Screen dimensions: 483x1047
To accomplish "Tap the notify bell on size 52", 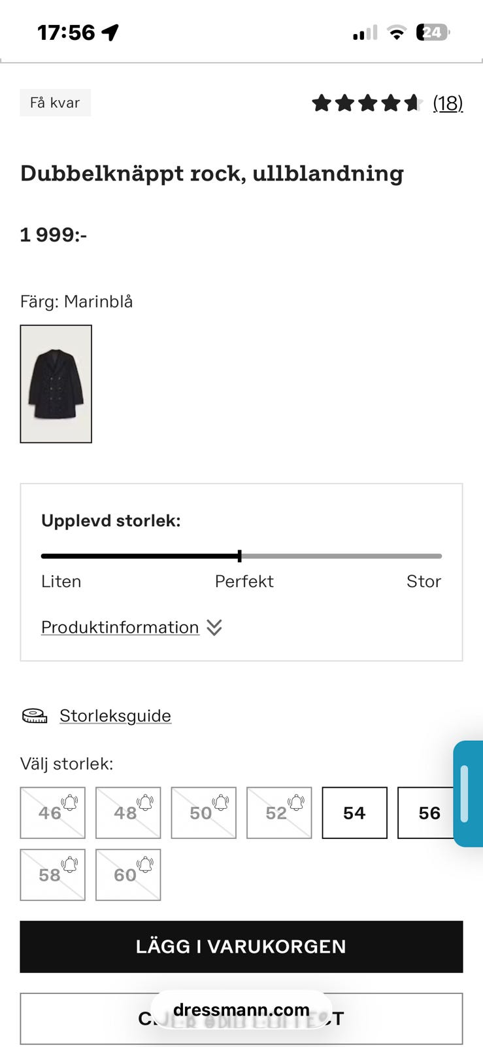I will tap(295, 802).
